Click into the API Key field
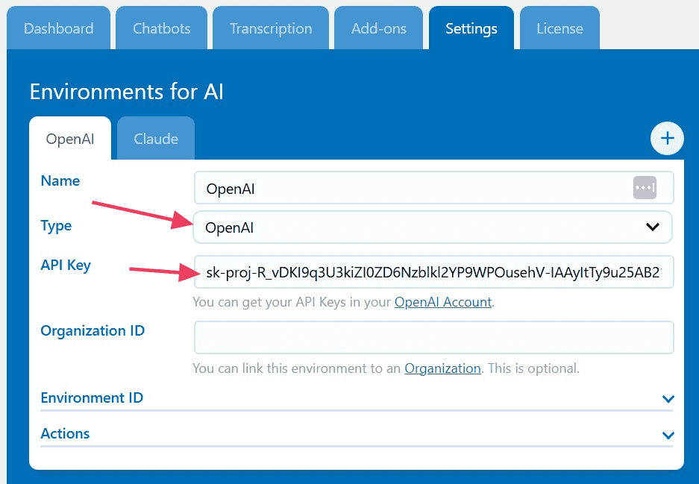The image size is (699, 484). (433, 272)
